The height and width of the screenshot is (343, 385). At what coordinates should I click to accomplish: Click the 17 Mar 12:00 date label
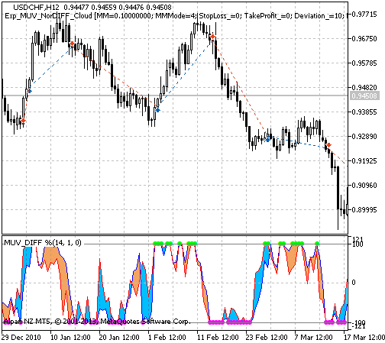tap(364, 338)
